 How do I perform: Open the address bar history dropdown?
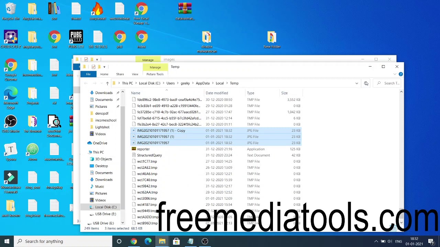pyautogui.click(x=356, y=83)
